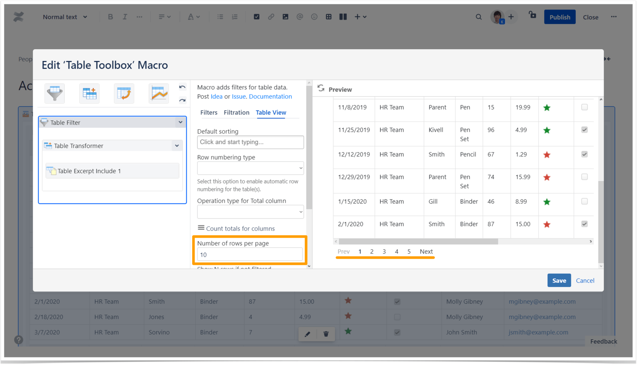Screen dimensions: 638x365
Task: Click the pencil edit icon on the table row
Action: point(307,334)
